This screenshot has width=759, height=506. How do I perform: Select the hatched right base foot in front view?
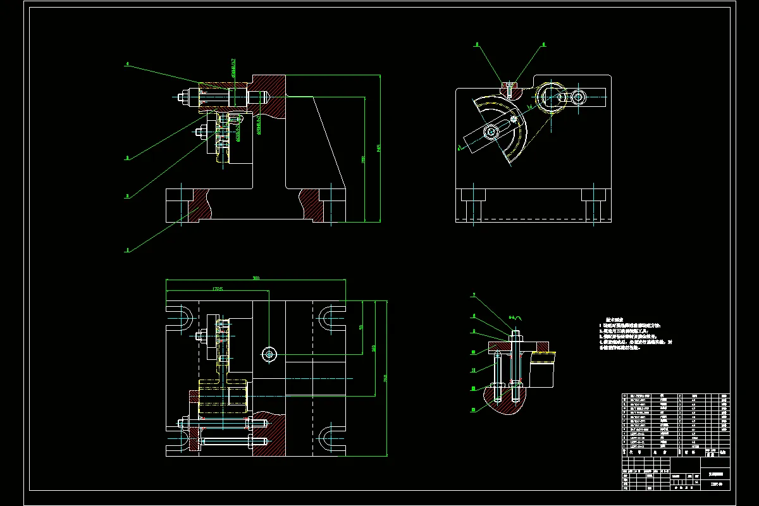(311, 204)
